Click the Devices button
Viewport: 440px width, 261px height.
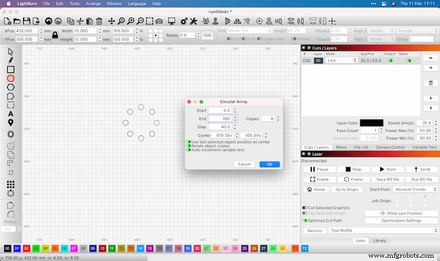point(315,230)
